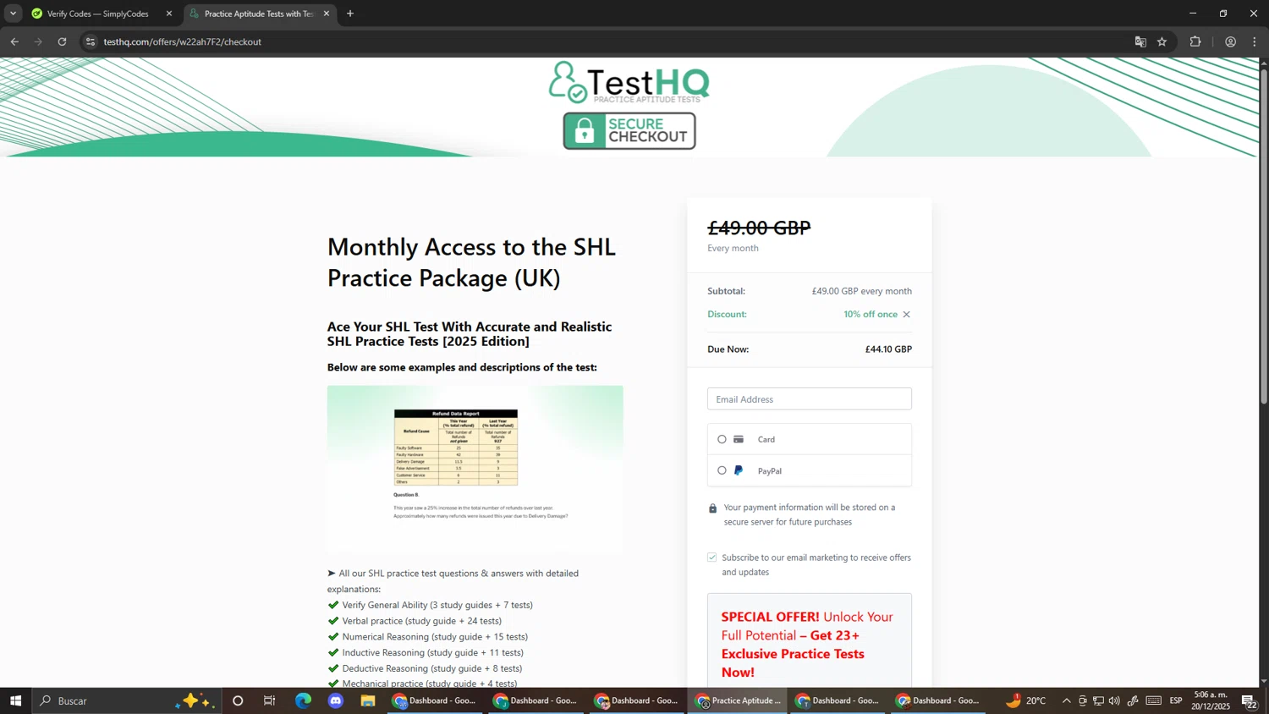
Task: Close the Verify Codes SimplyCodes tab
Action: (169, 14)
